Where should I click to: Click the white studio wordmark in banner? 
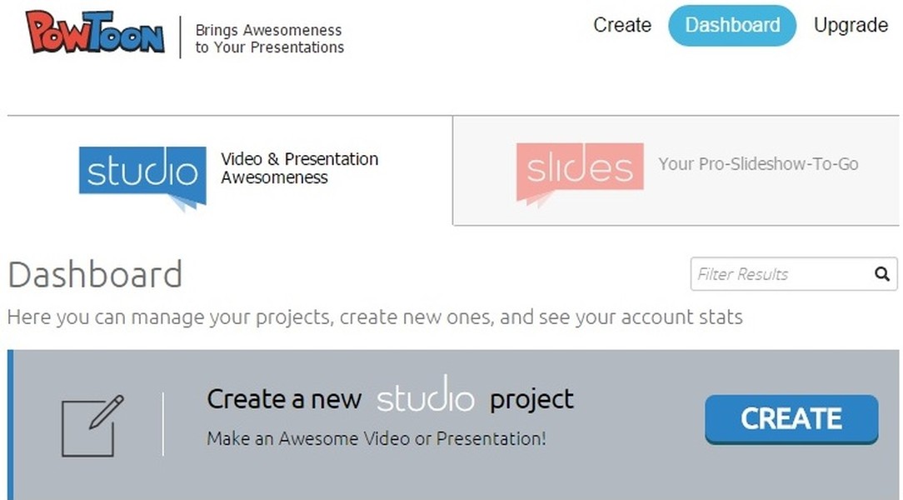[425, 395]
